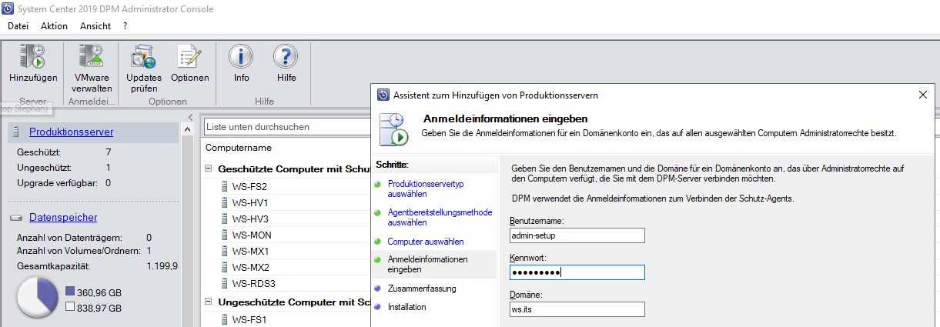Click the white 838,97 GB legend swatch

point(71,307)
